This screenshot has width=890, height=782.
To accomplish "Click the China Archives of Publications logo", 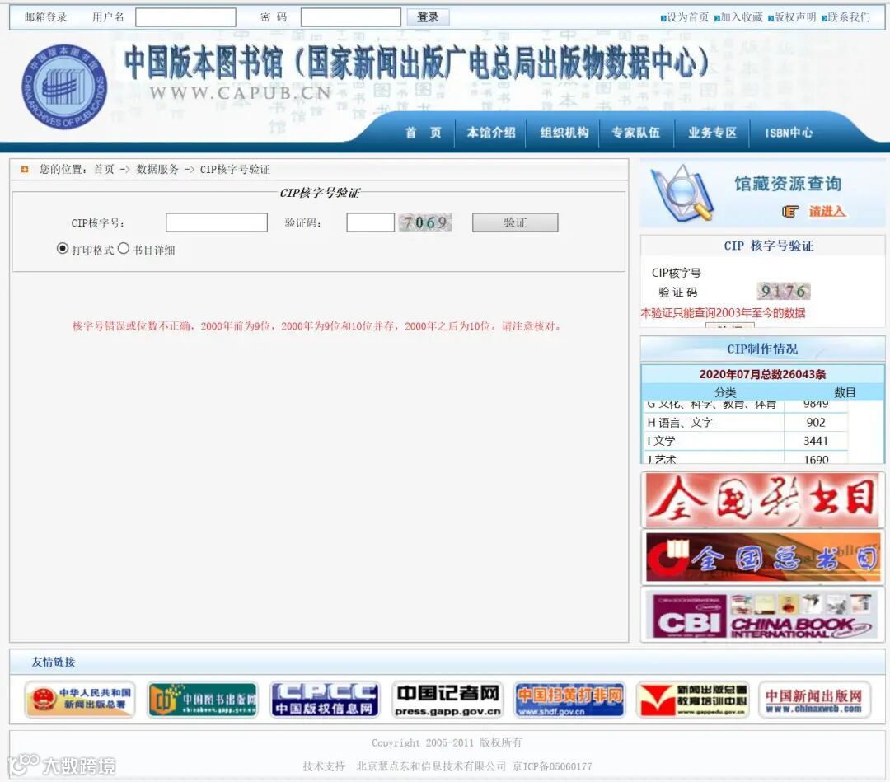I will (64, 87).
